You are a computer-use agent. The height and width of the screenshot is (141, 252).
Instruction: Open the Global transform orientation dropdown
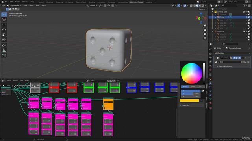92,5
